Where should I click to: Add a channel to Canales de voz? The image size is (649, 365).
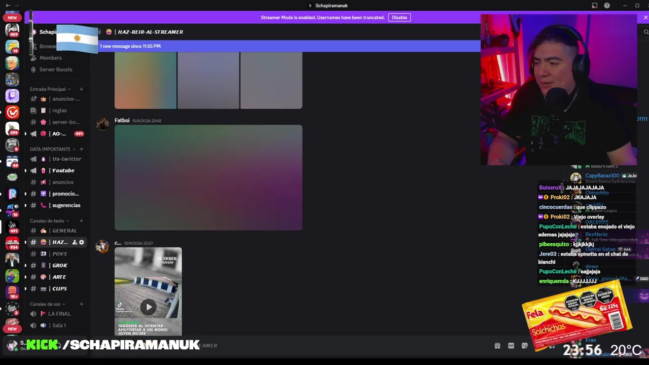tap(81, 304)
